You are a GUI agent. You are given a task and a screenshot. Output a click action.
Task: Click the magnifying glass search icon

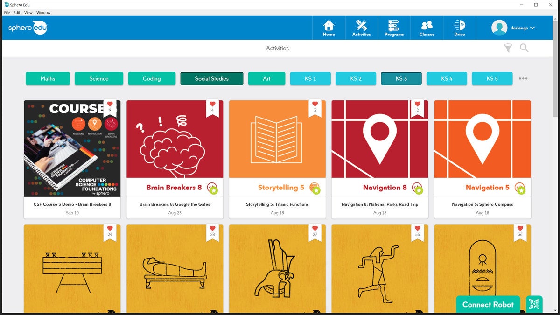tap(524, 48)
